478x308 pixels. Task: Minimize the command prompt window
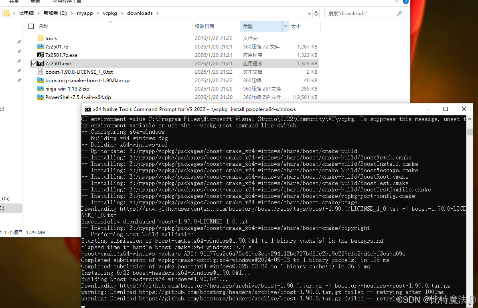point(427,109)
